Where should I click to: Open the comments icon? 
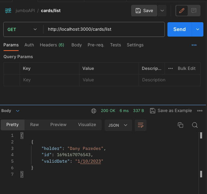coord(194,10)
